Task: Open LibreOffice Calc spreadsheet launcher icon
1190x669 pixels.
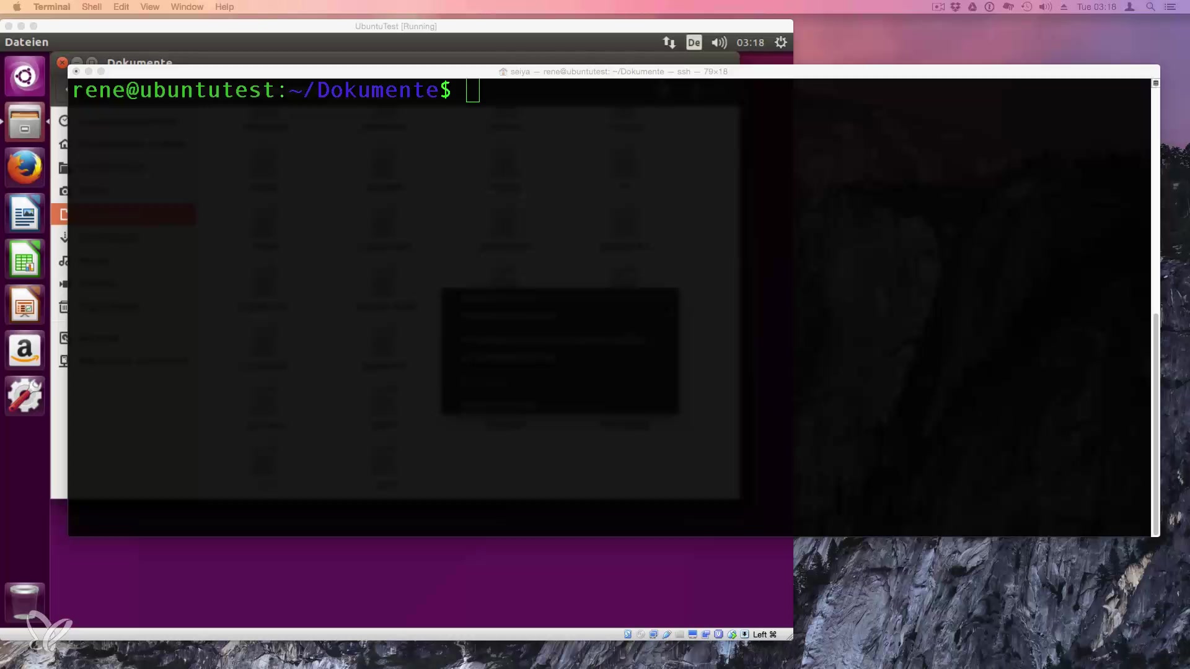Action: tap(25, 260)
